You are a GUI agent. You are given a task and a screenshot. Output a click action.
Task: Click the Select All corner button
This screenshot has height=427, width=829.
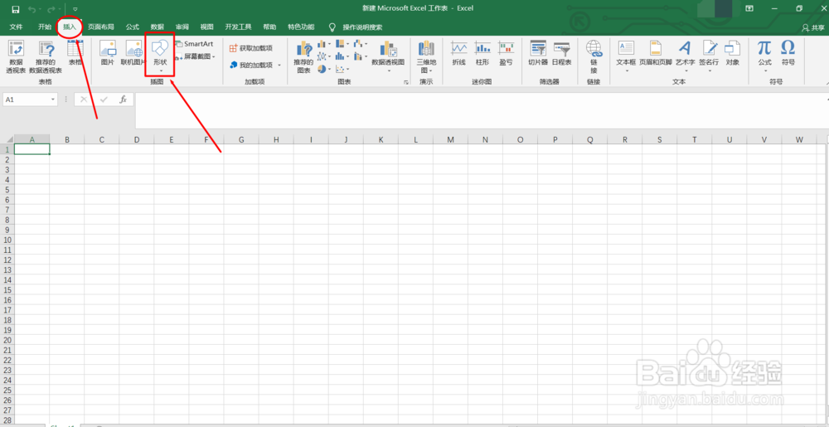[x=7, y=139]
